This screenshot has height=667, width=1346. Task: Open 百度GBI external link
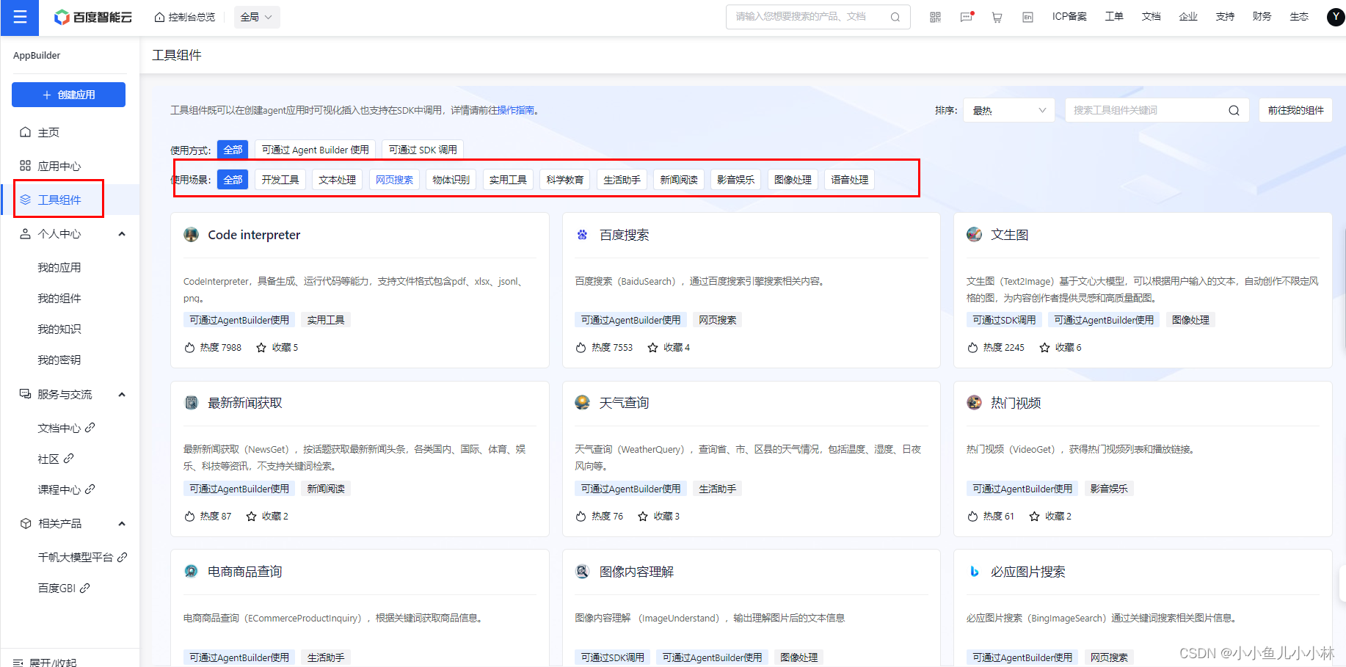click(x=64, y=588)
